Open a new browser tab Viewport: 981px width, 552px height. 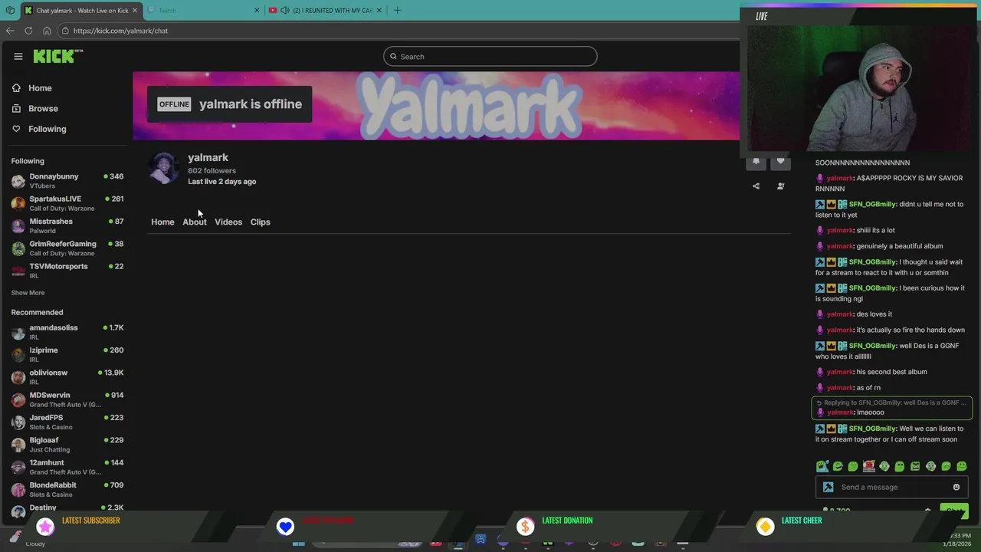click(x=397, y=11)
